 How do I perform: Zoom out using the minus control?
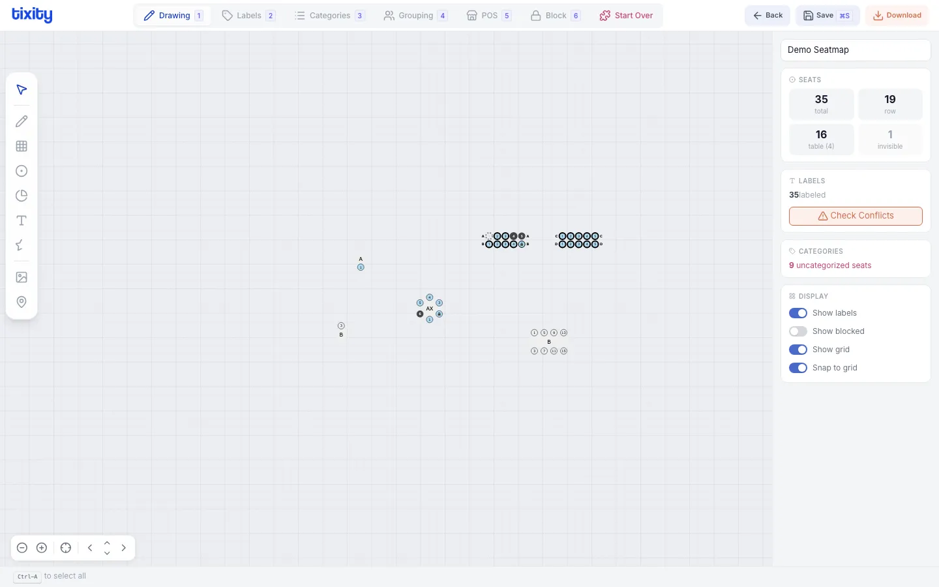pyautogui.click(x=22, y=548)
